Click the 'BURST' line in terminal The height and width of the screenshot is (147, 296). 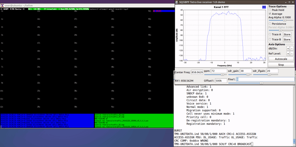[x=178, y=131]
